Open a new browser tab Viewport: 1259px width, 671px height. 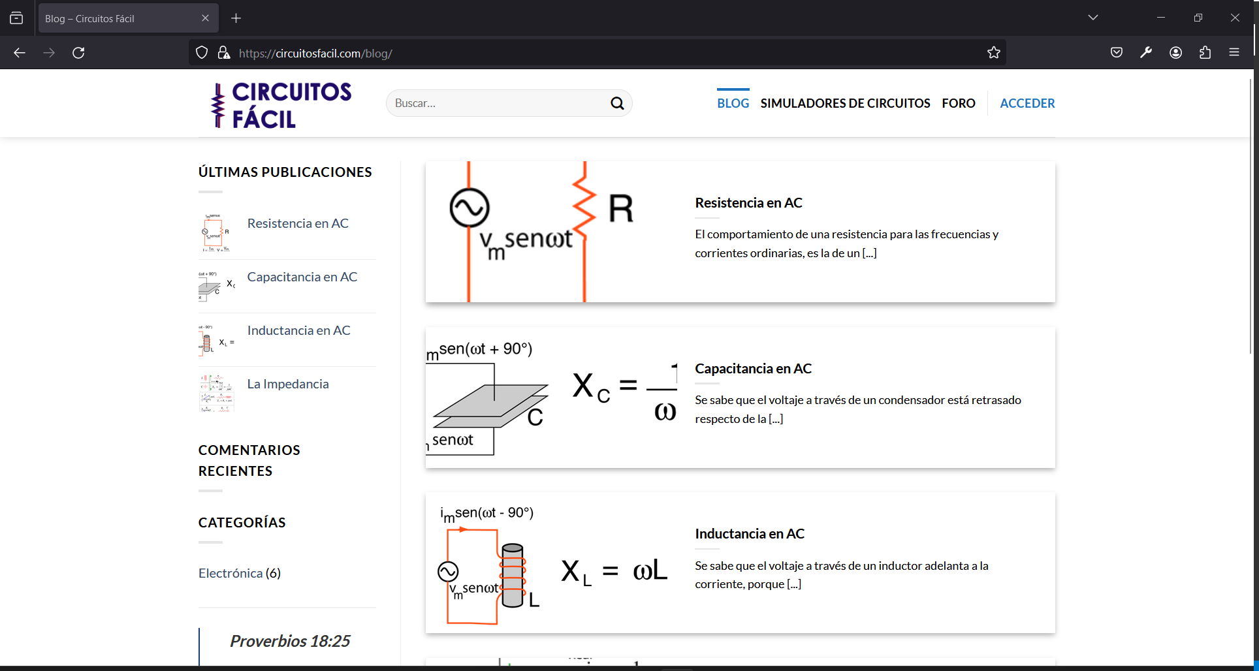[236, 18]
